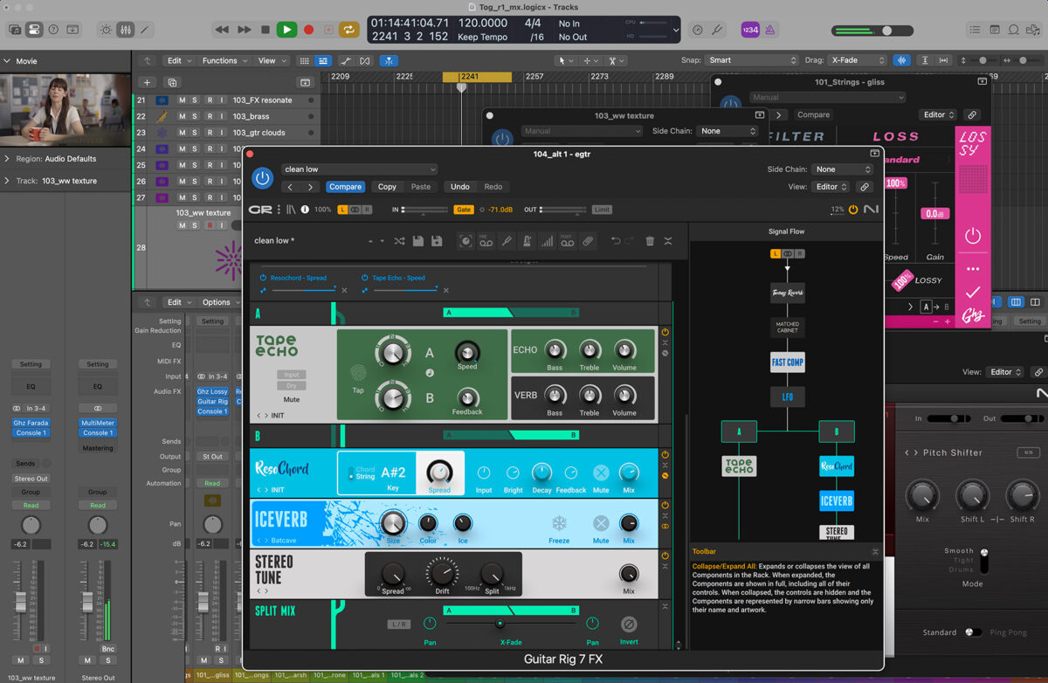Open the Edit menu in Tracks area

[178, 61]
